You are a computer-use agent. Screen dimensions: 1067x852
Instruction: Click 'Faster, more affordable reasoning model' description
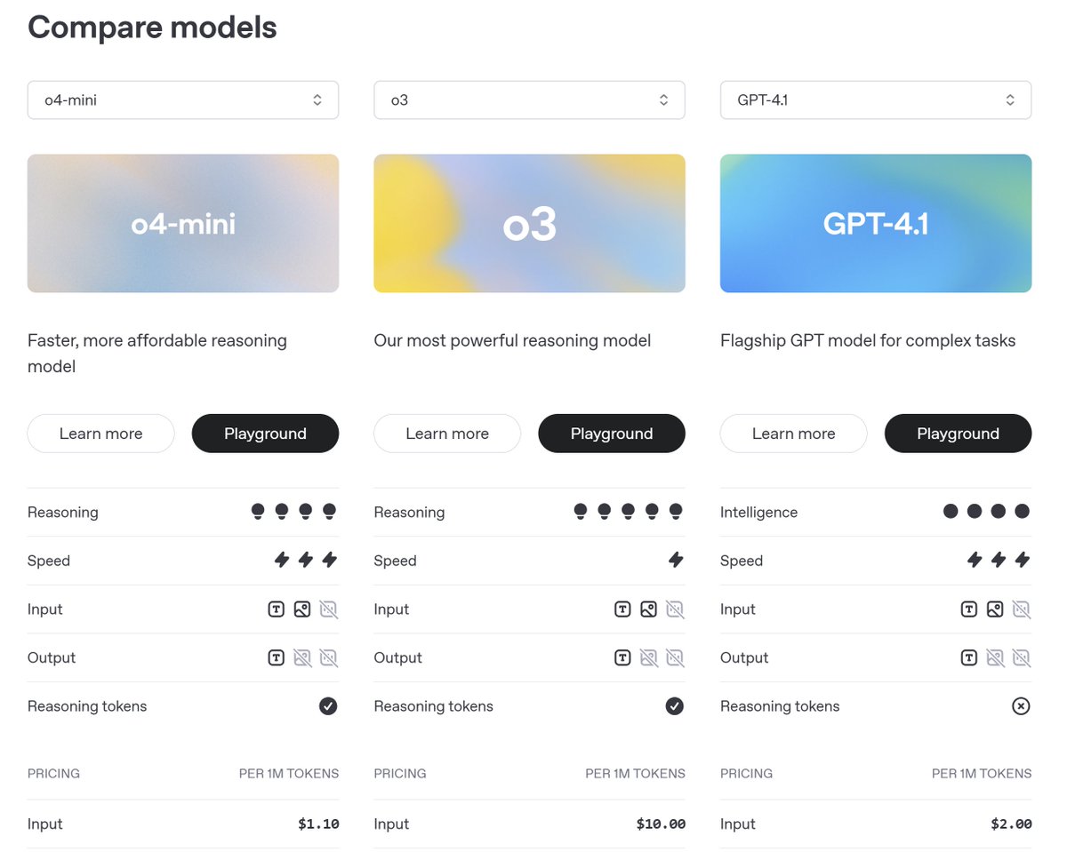click(157, 354)
